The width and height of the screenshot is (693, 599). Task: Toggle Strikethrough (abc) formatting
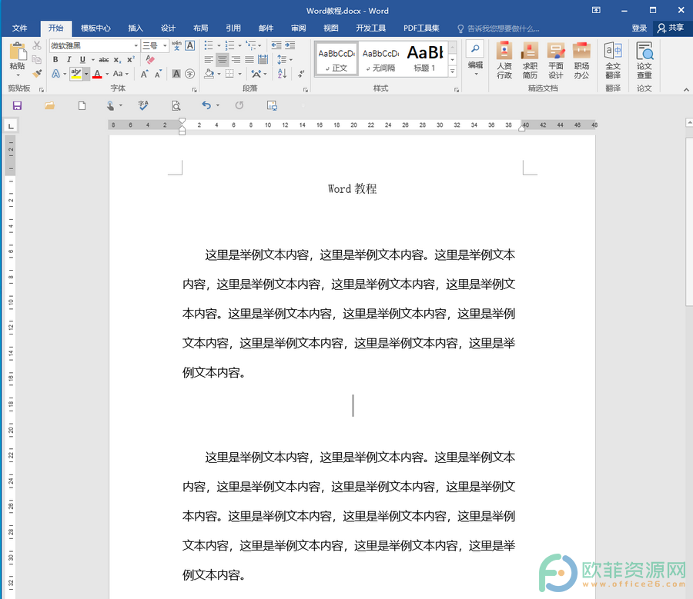pyautogui.click(x=104, y=59)
